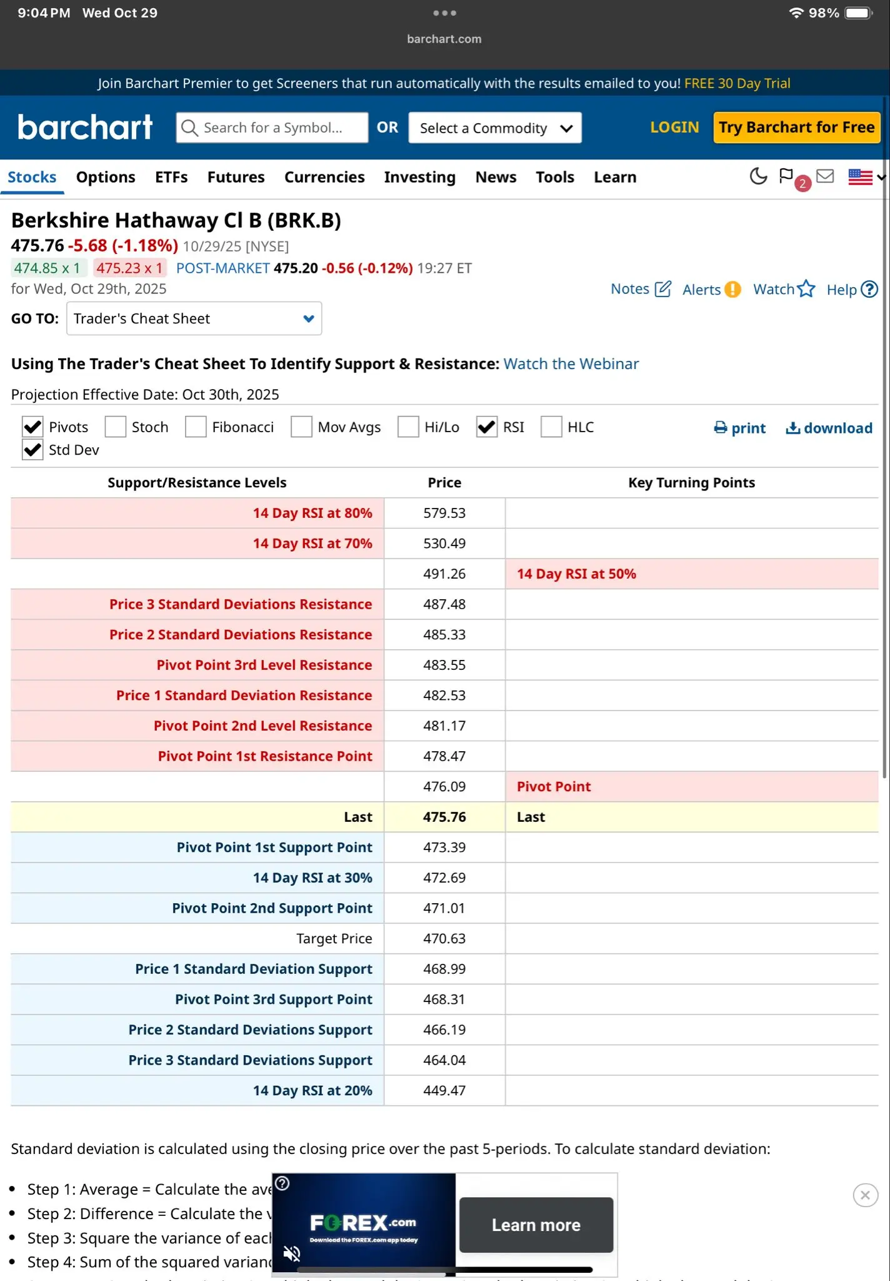Tap the three-dot multitasking menu

(x=444, y=13)
